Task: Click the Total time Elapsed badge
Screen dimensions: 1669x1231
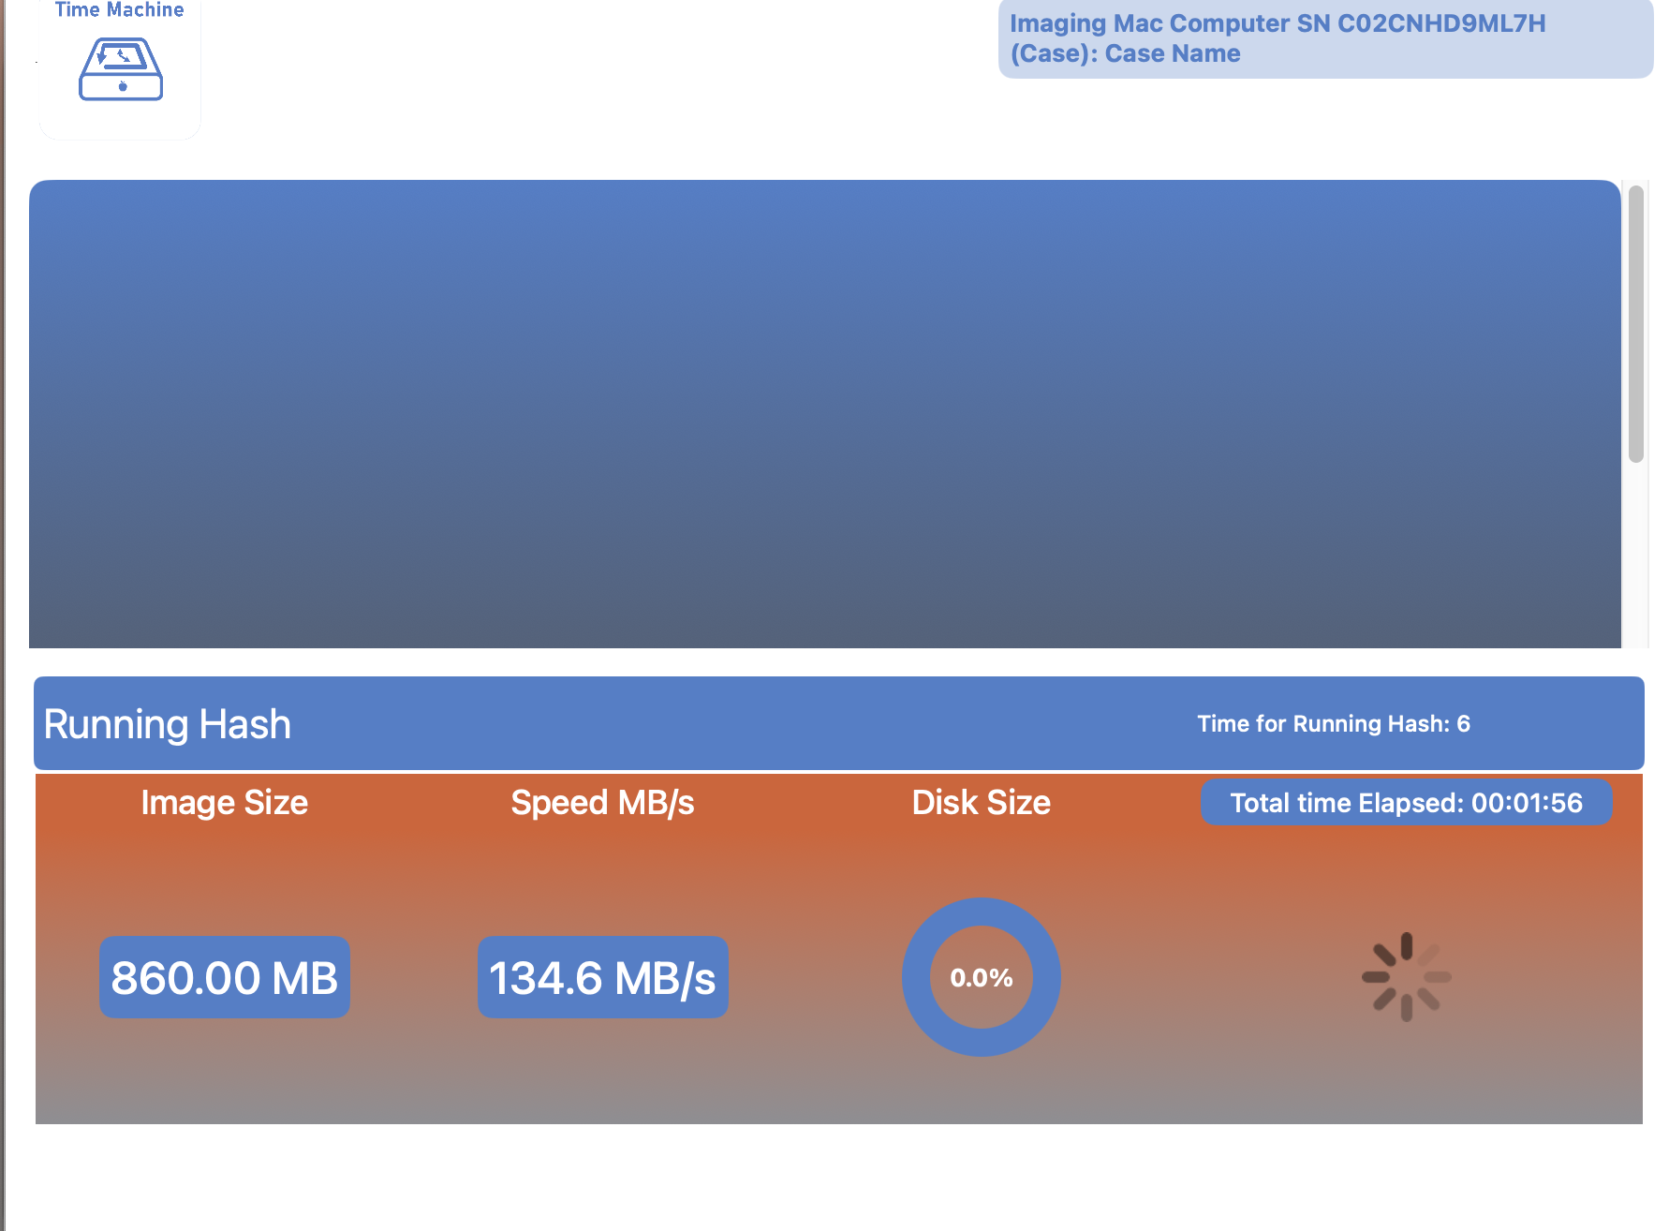Action: point(1406,803)
